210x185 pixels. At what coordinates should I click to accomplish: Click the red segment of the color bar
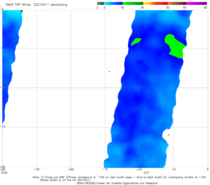tap(163, 3)
